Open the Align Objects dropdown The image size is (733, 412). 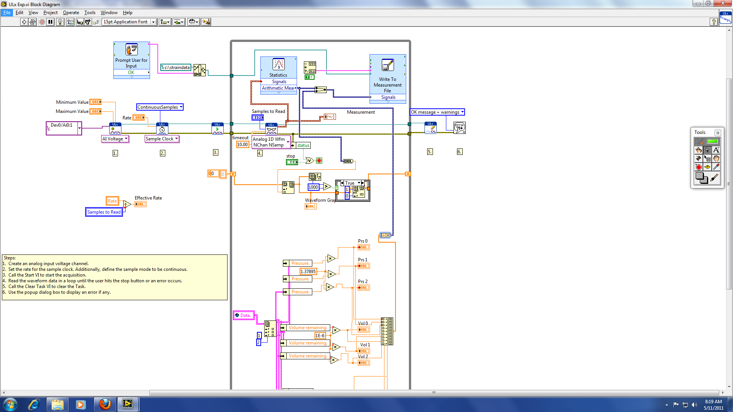tap(165, 22)
